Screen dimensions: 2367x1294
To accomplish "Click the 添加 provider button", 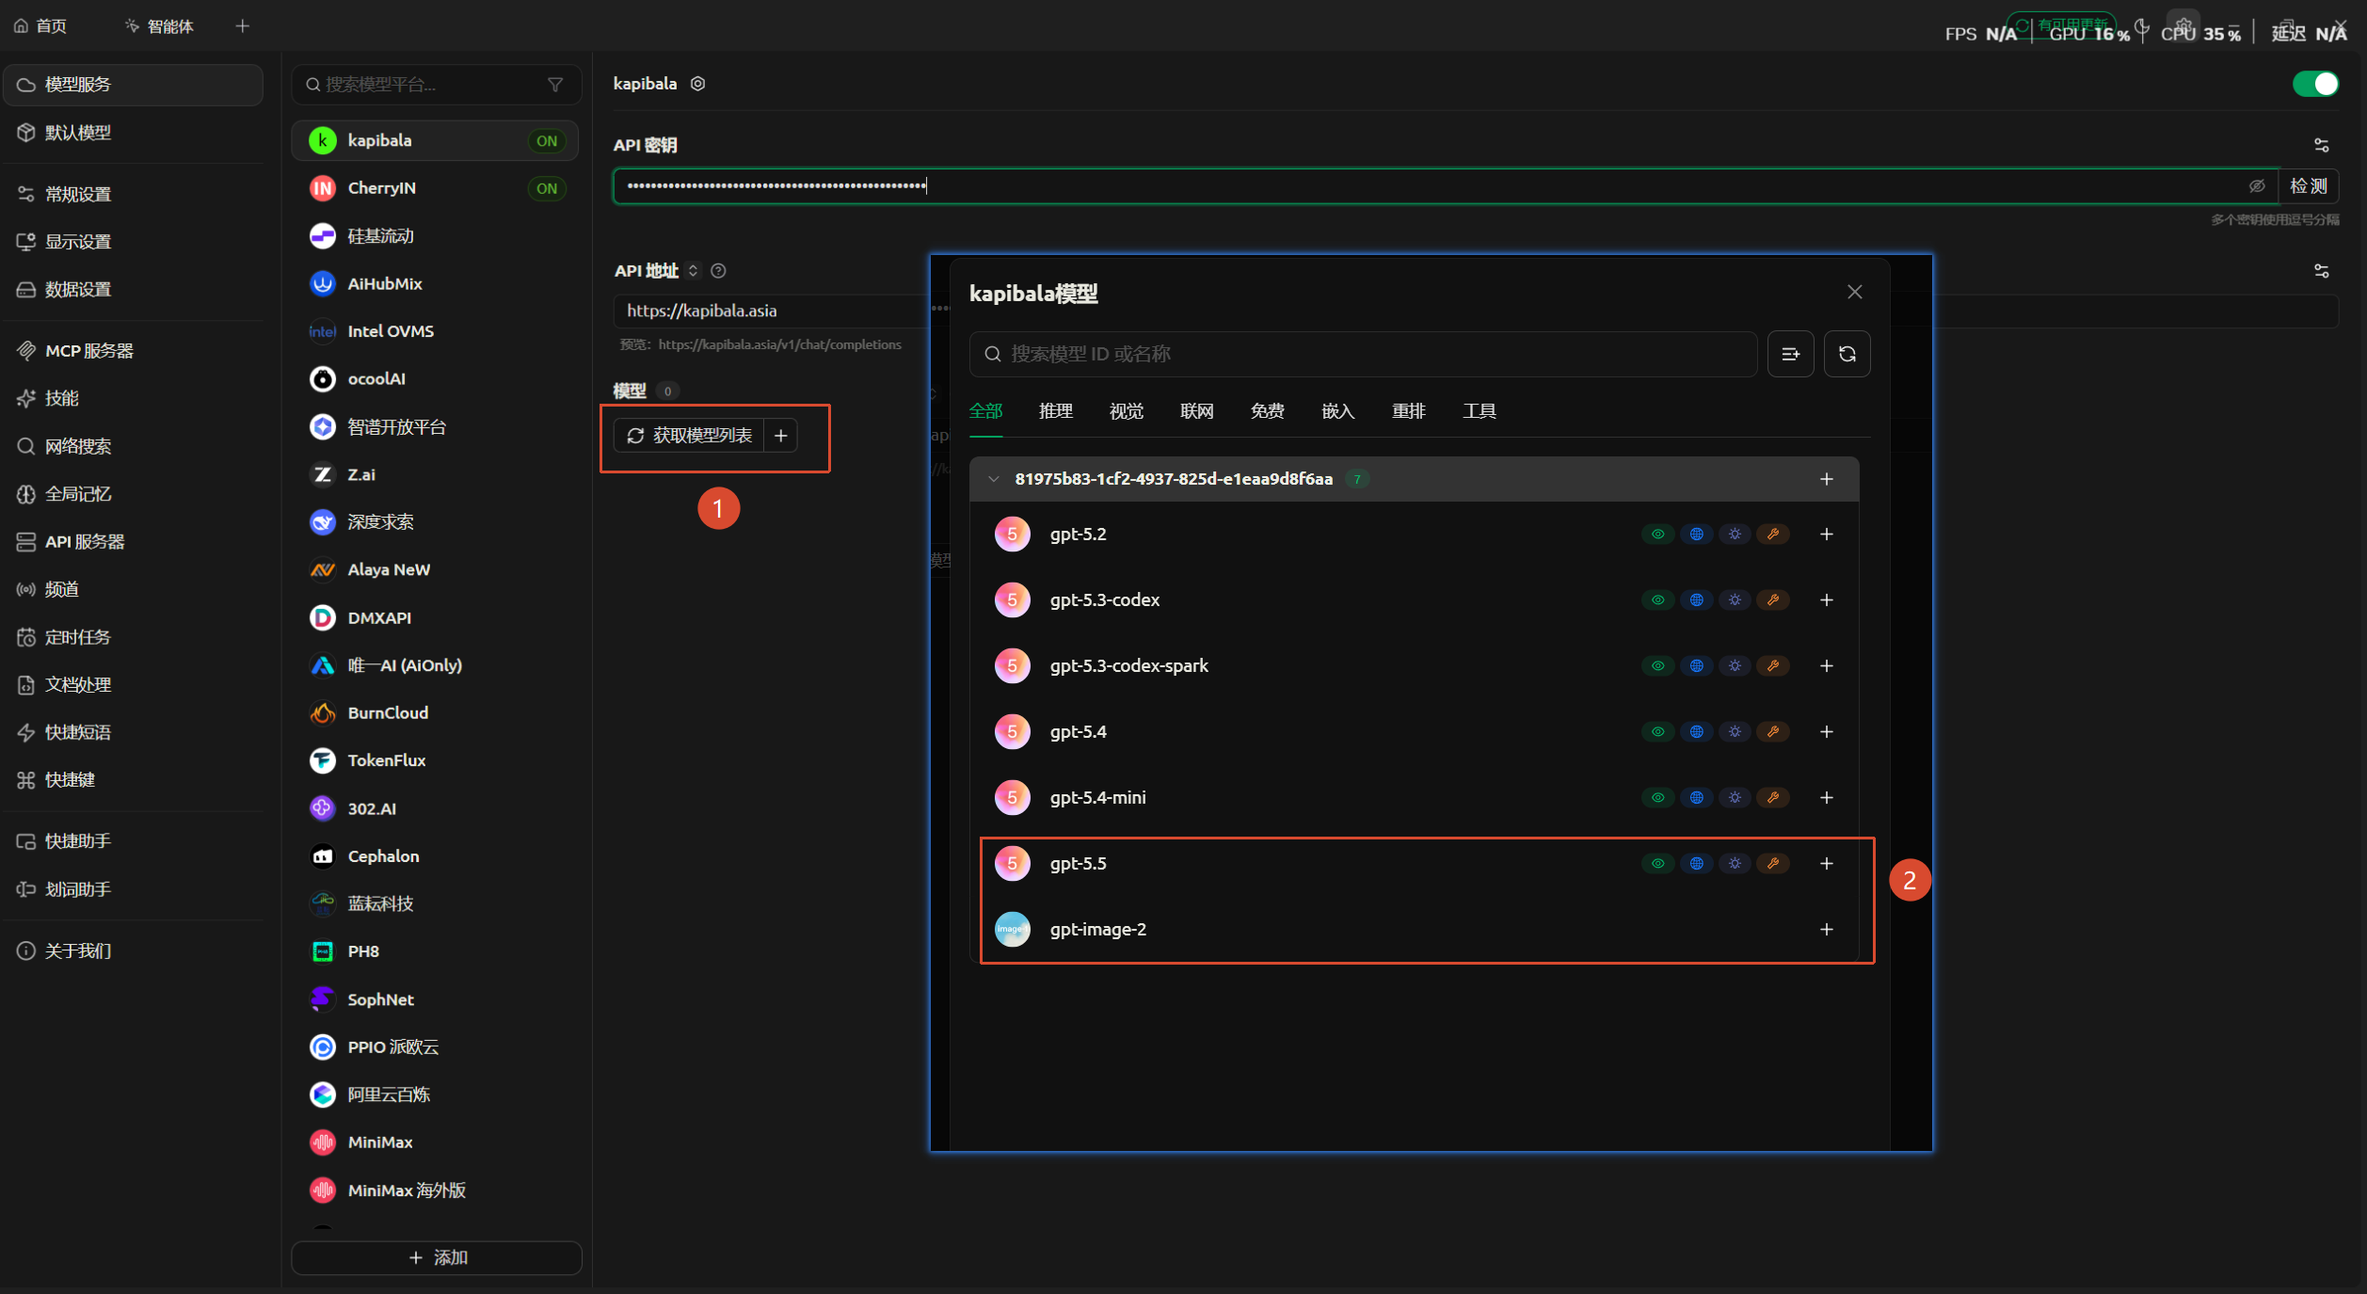I will point(437,1257).
